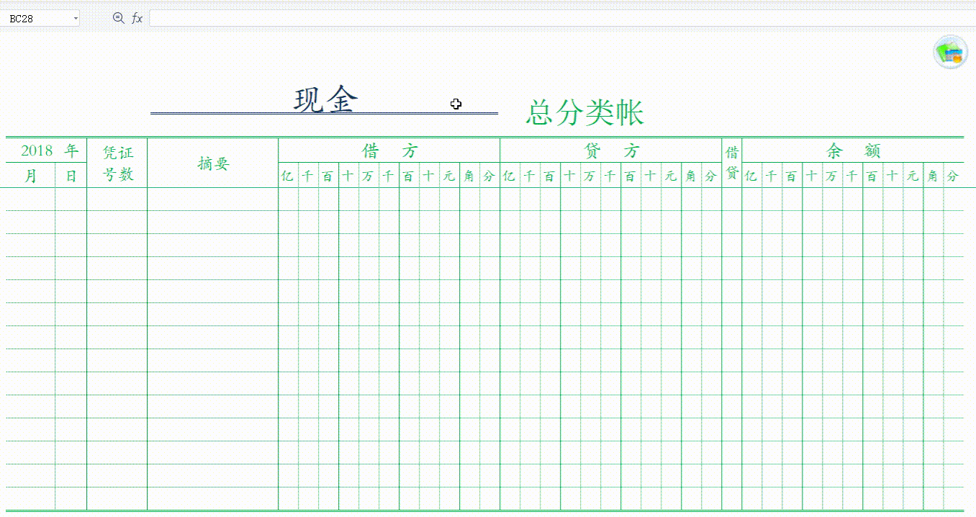Screen dimensions: 976x517
Task: Select the 2018 年 header cell
Action: pyautogui.click(x=45, y=150)
